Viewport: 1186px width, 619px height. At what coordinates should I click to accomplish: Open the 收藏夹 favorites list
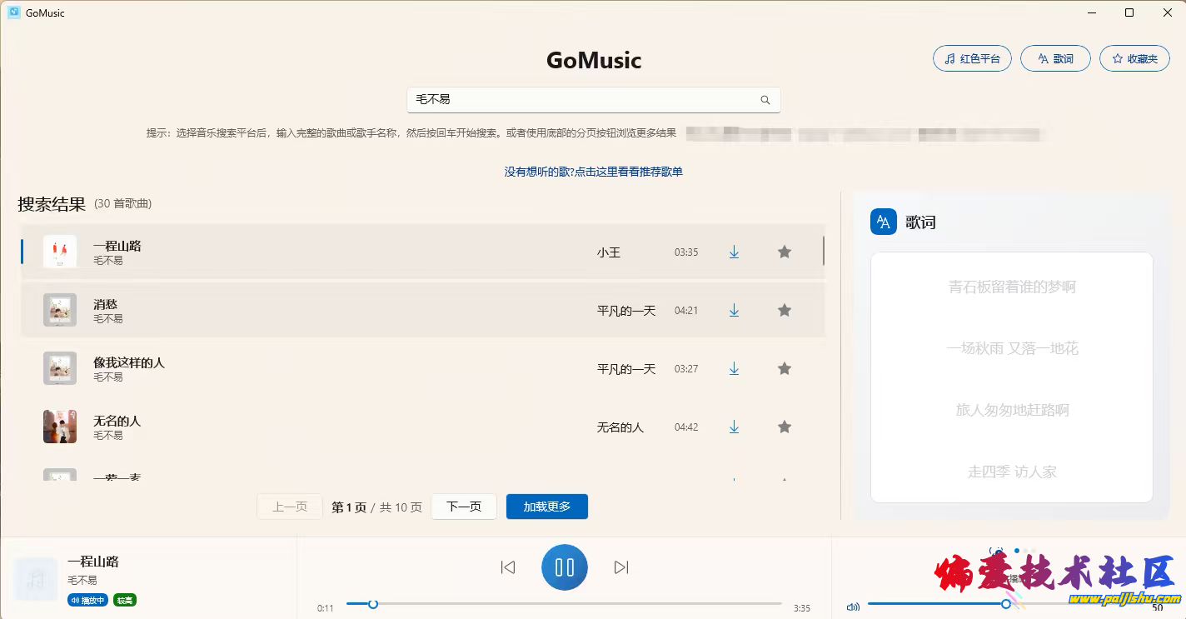[1134, 59]
